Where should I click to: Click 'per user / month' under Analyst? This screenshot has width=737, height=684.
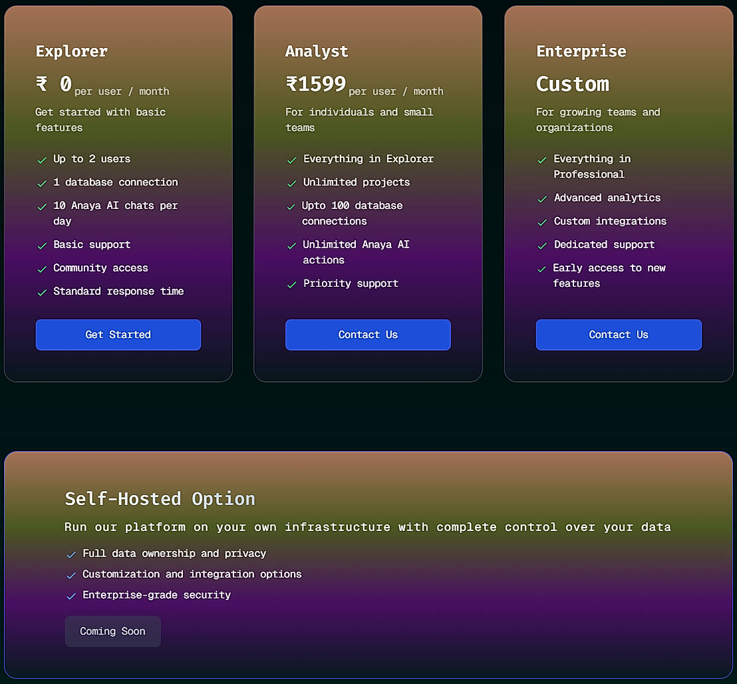396,91
